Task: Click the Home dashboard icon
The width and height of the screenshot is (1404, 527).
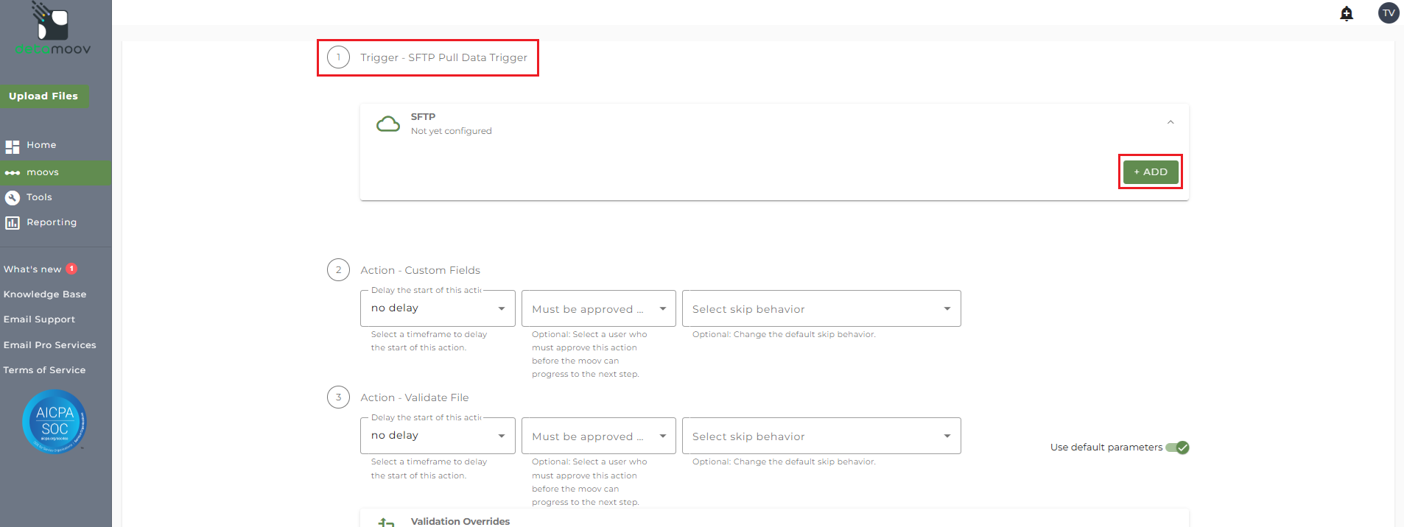Action: coord(13,146)
